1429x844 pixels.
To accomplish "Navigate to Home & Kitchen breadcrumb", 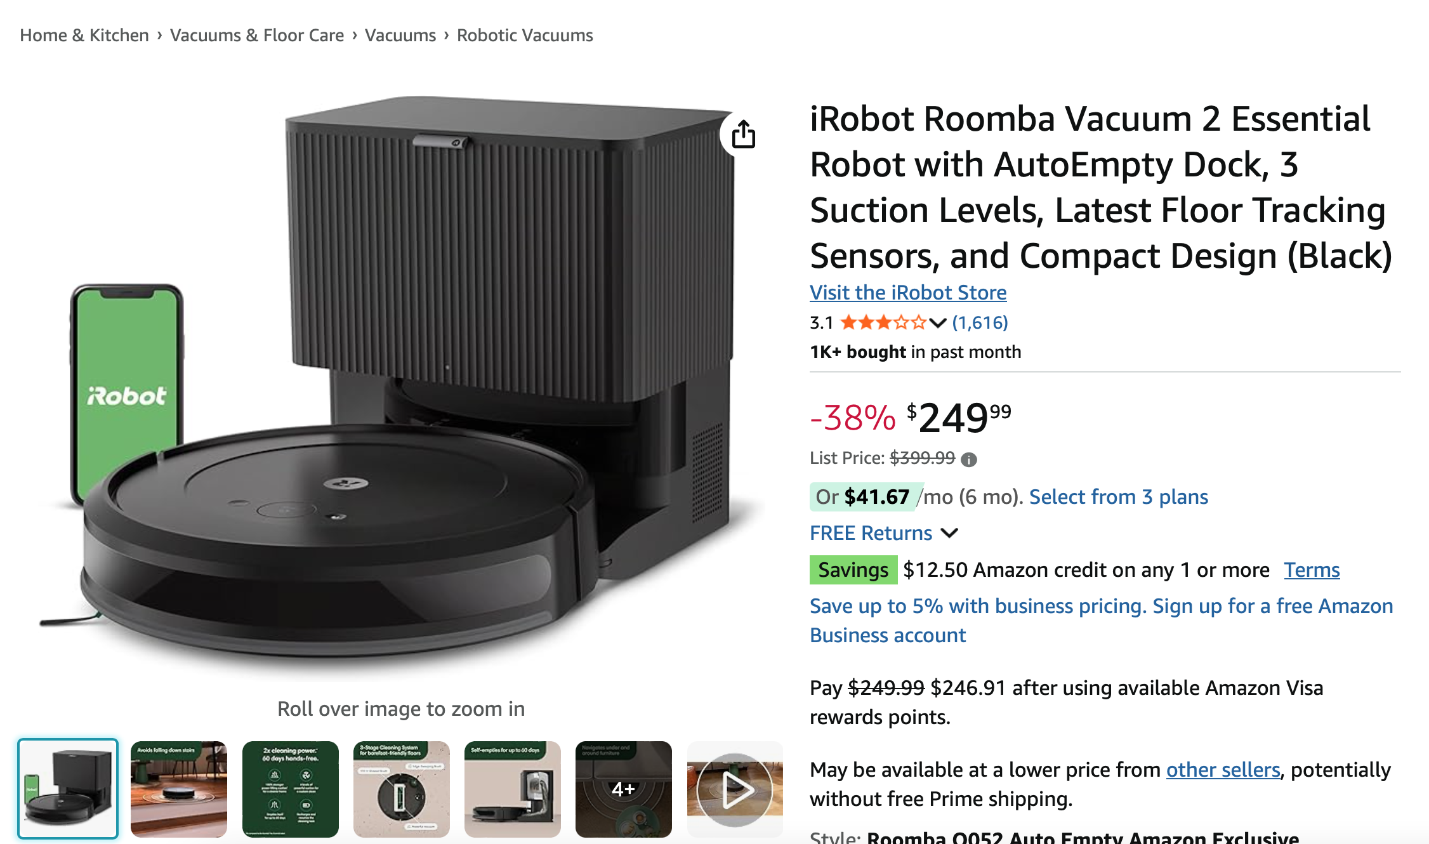I will [x=84, y=35].
